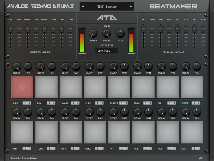This screenshot has width=214, height=161.
Task: Open the TOM2 sample number selector
Action: pyautogui.click(x=196, y=103)
